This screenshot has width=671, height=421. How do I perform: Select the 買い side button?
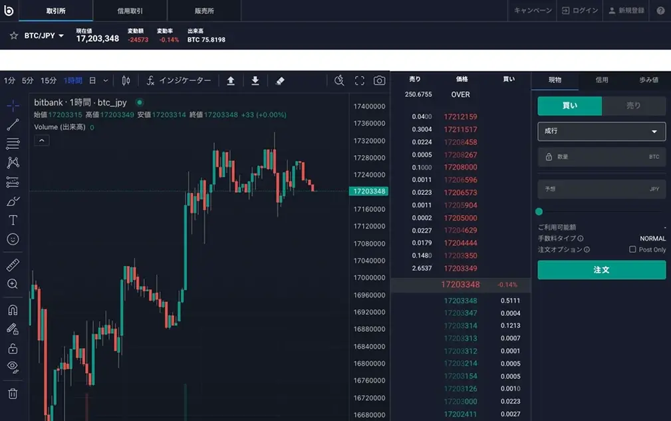coord(569,106)
